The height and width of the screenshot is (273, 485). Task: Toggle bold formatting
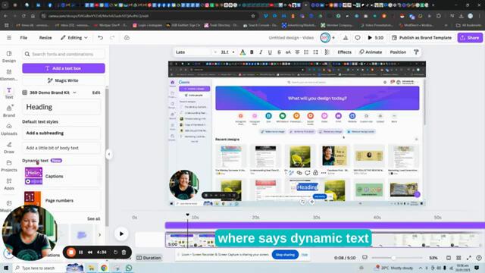point(252,52)
